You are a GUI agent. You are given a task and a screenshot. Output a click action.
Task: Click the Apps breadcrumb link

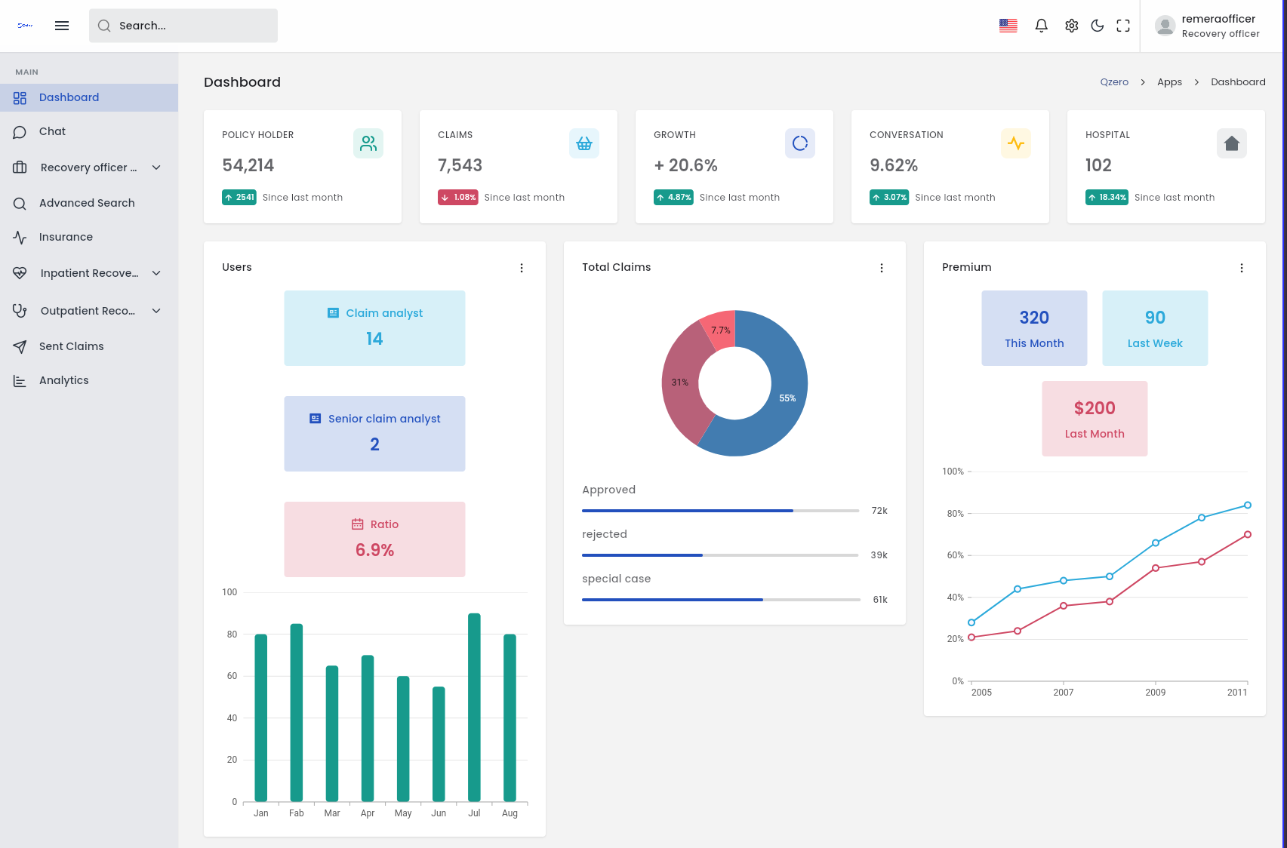pyautogui.click(x=1169, y=81)
